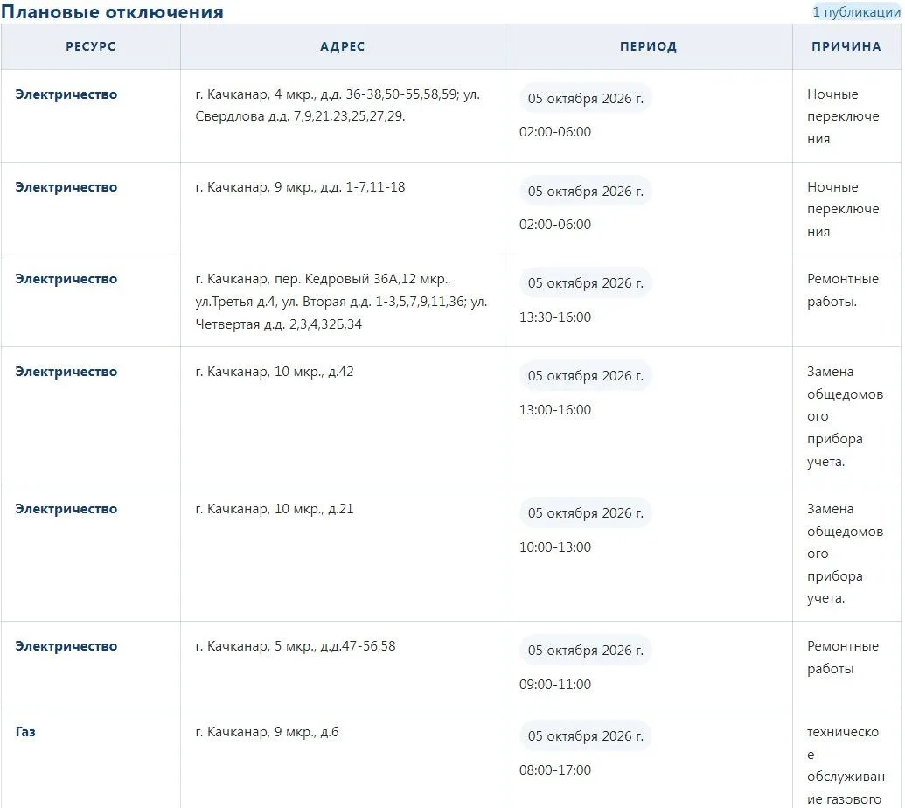
Task: Click "Электричество" in the 4 мкр. row
Action: [66, 94]
